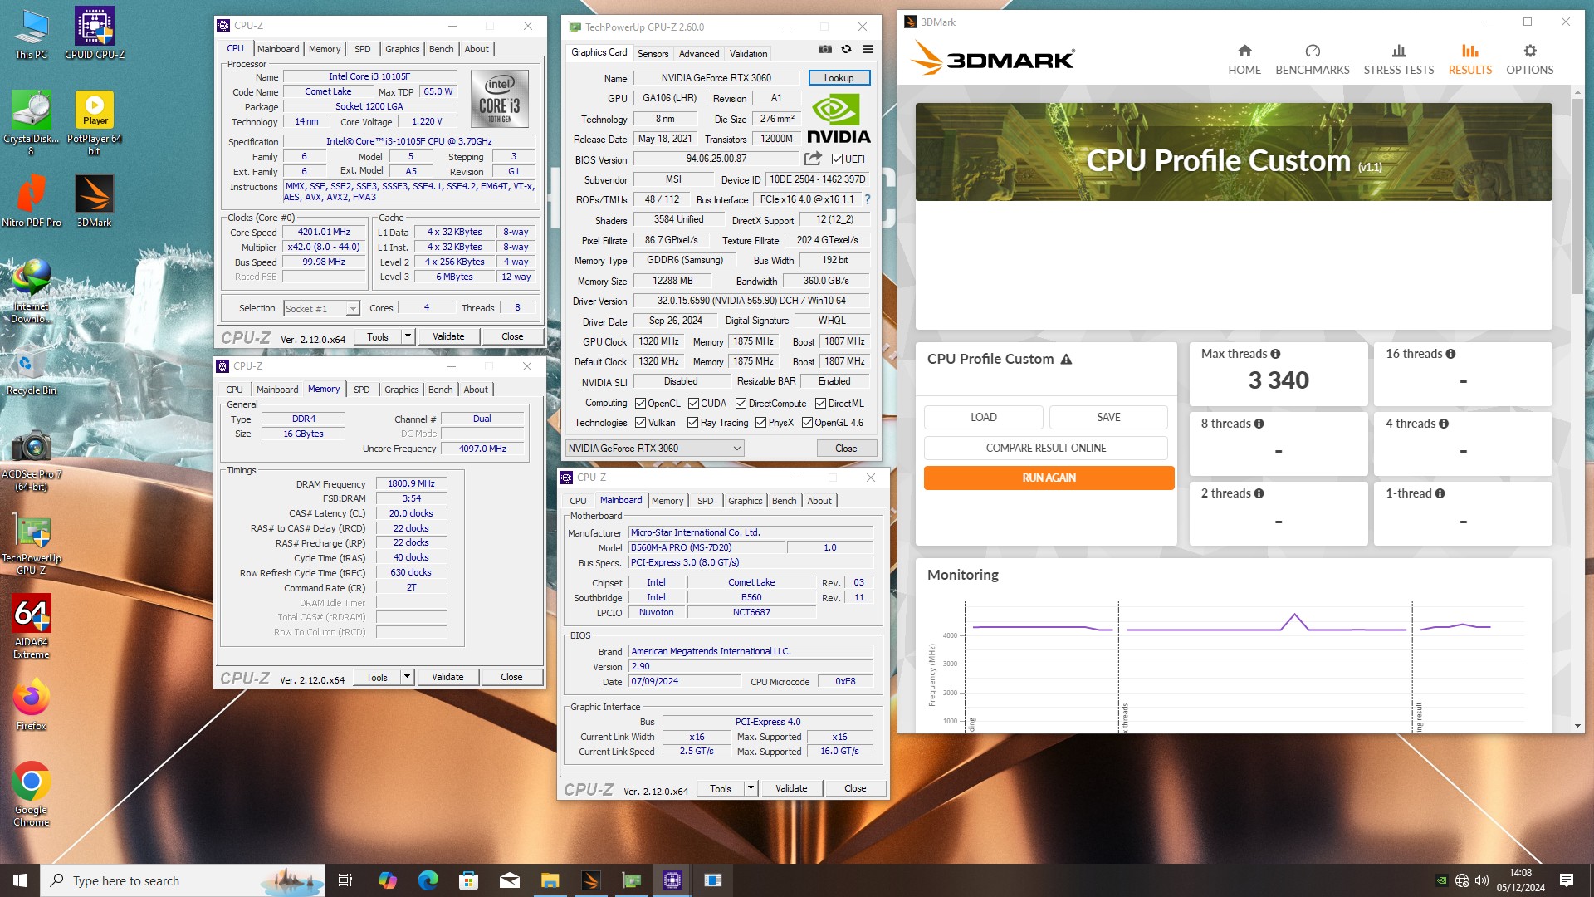Click 4 threads info icon
The width and height of the screenshot is (1594, 897).
point(1444,424)
